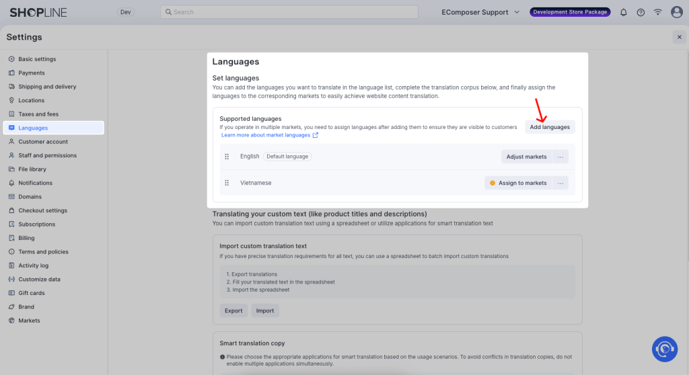Image resolution: width=689 pixels, height=375 pixels.
Task: Open Payments settings in sidebar
Action: (32, 73)
